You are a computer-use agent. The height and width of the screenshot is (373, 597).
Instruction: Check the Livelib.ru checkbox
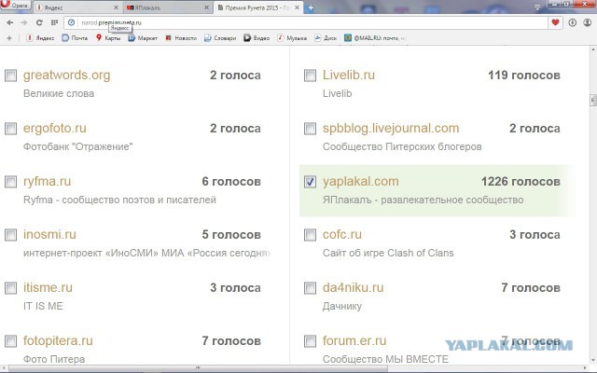click(310, 76)
